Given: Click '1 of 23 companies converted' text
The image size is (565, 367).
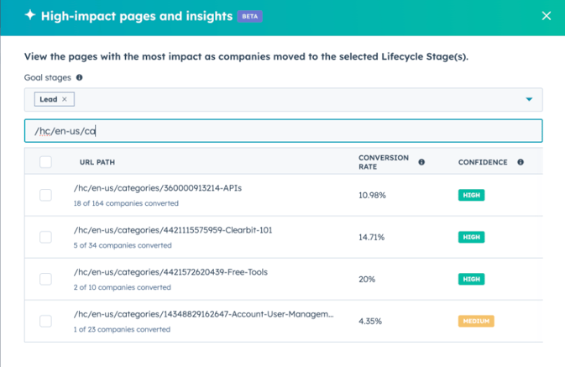Looking at the screenshot, I should [122, 329].
